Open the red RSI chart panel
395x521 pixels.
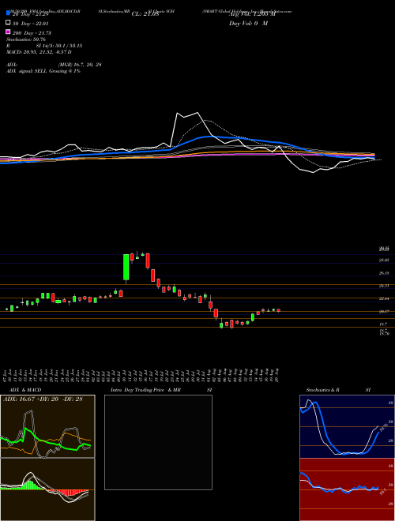click(347, 489)
